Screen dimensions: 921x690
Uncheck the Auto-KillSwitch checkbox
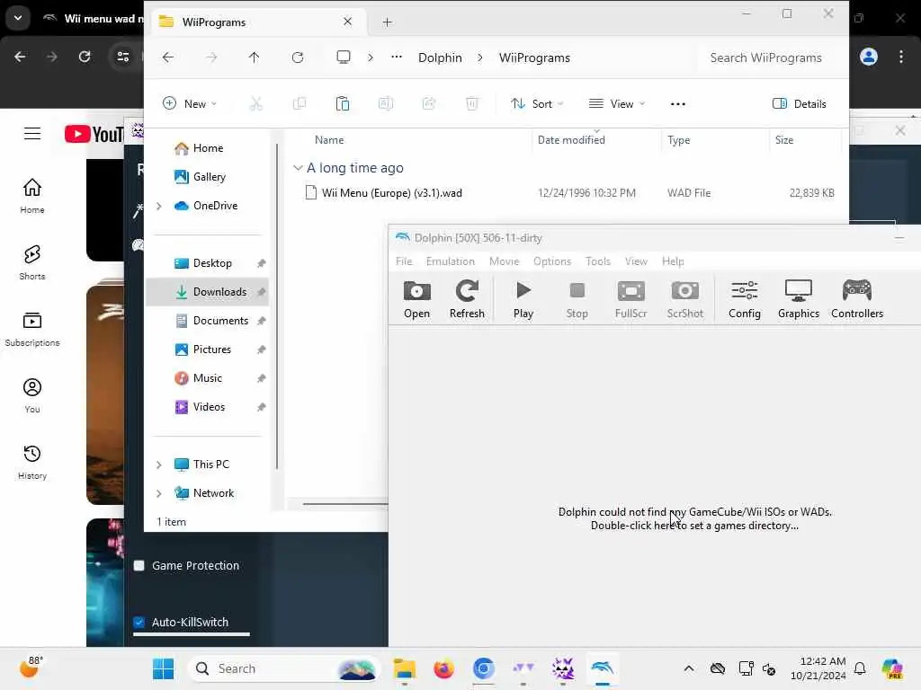click(x=139, y=622)
